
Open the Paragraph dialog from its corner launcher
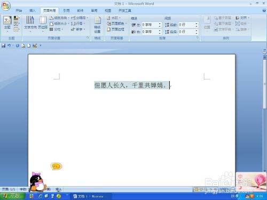coord(198,37)
